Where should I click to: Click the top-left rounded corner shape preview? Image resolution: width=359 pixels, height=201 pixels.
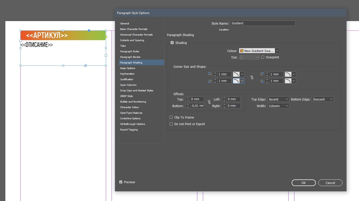[236, 74]
